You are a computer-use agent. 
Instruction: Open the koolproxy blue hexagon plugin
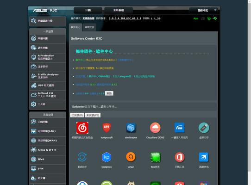(x=107, y=157)
